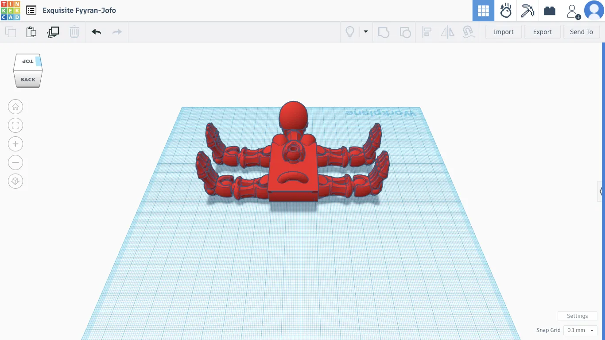This screenshot has width=605, height=340.
Task: Click the design name Exquisite Fyyran-Jofo
Action: 79,10
